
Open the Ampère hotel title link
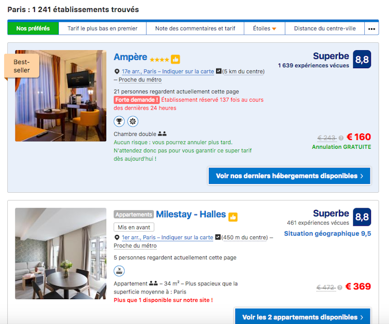(131, 57)
